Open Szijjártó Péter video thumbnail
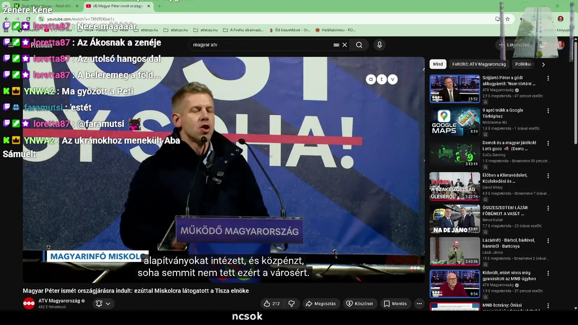Screen dimensions: 578x325 coord(455,89)
